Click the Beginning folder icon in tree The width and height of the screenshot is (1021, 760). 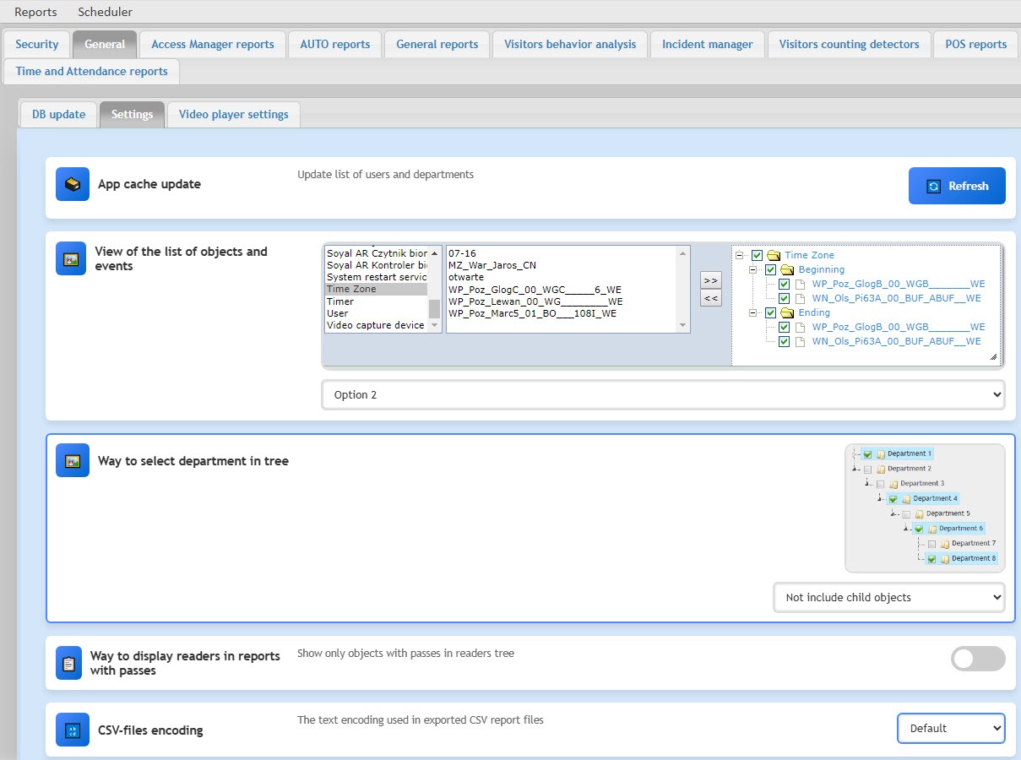[788, 269]
